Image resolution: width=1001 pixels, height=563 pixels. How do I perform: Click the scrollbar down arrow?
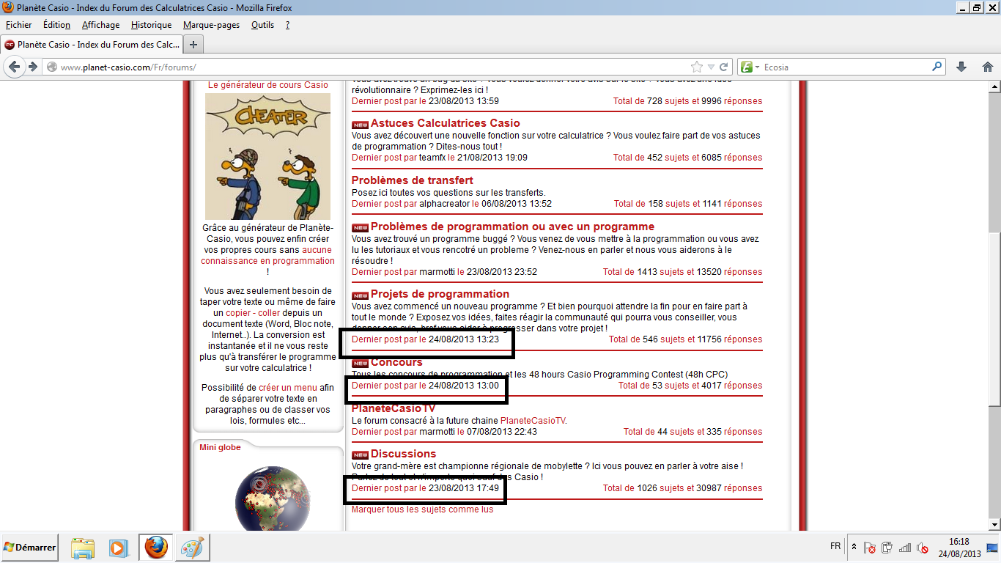[x=994, y=525]
